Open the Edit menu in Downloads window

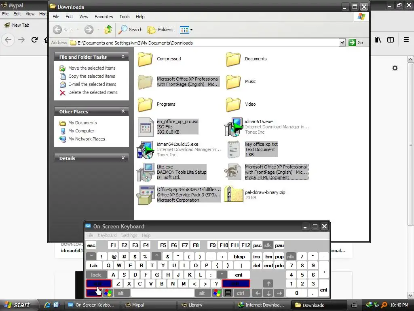(69, 17)
